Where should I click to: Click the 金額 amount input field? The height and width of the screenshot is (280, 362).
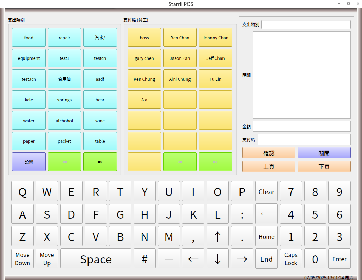click(x=301, y=127)
